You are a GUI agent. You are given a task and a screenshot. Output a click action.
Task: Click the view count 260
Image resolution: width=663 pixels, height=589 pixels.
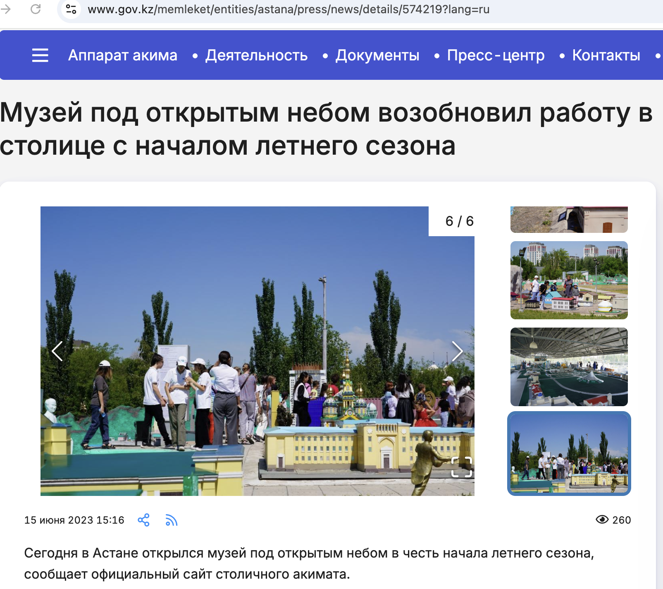pos(622,520)
